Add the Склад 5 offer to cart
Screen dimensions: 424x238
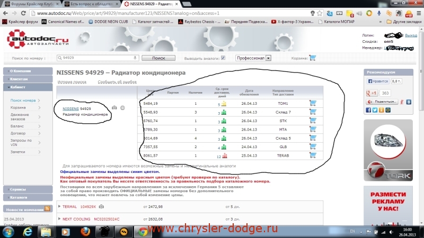(x=313, y=138)
